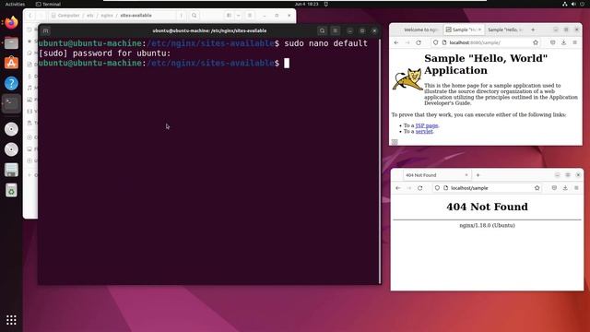This screenshot has width=590, height=332.
Task: Click the Tomcat cat logo image
Action: pos(407,79)
